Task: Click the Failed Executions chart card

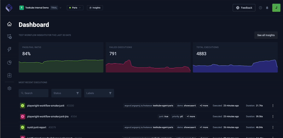Action: pos(148,57)
